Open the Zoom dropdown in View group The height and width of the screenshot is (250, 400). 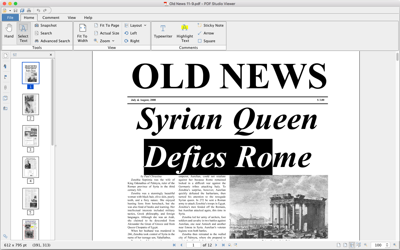pos(104,41)
